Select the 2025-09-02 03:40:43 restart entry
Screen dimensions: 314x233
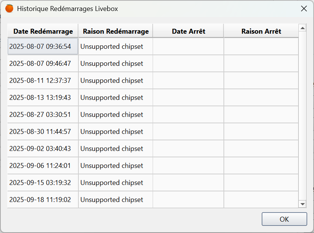point(42,148)
